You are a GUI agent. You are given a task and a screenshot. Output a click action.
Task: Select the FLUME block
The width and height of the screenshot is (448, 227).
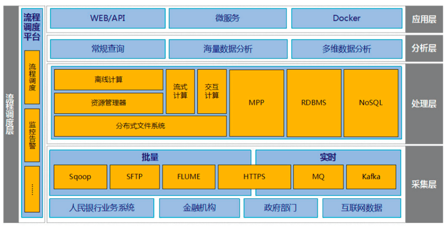click(189, 177)
